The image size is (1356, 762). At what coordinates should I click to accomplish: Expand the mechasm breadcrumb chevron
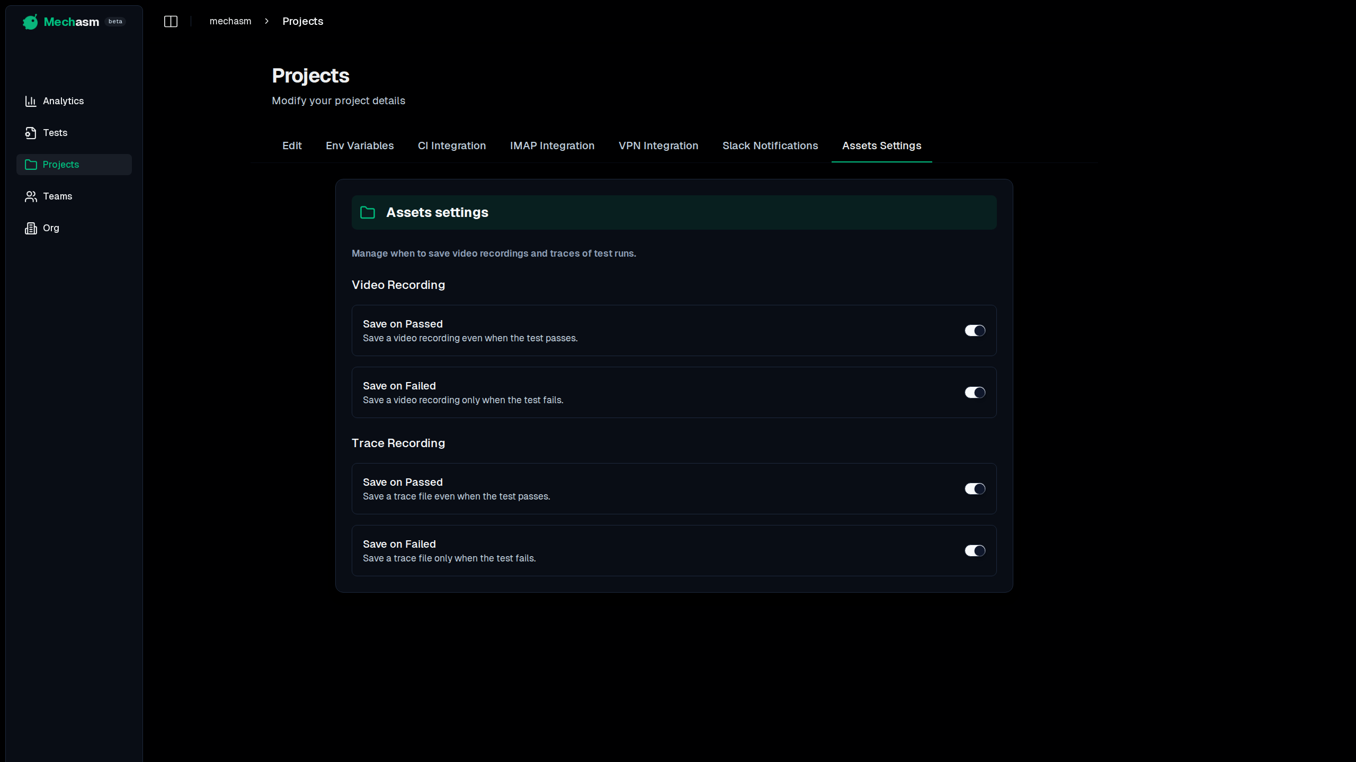(267, 21)
